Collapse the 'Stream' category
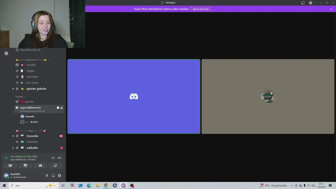Screen dimensions: 336x189 point(20,97)
